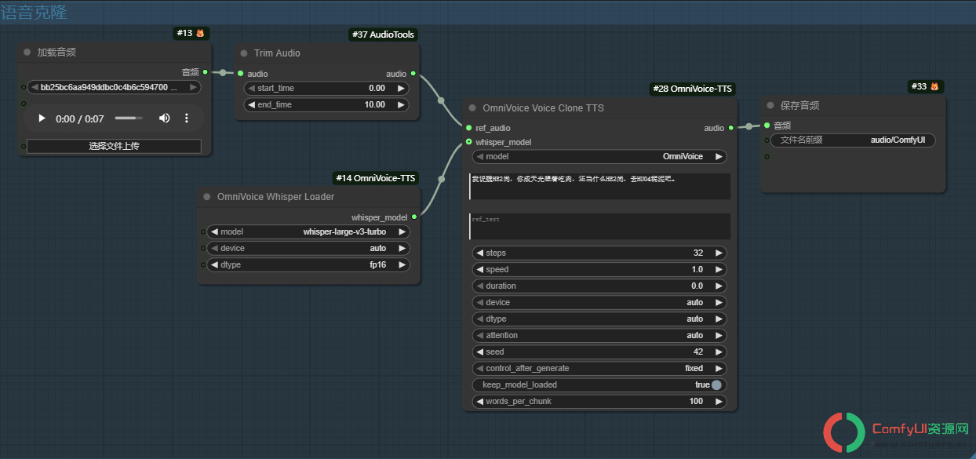The height and width of the screenshot is (459, 976).
Task: Decrease end_time with its left arrow
Action: [x=250, y=105]
